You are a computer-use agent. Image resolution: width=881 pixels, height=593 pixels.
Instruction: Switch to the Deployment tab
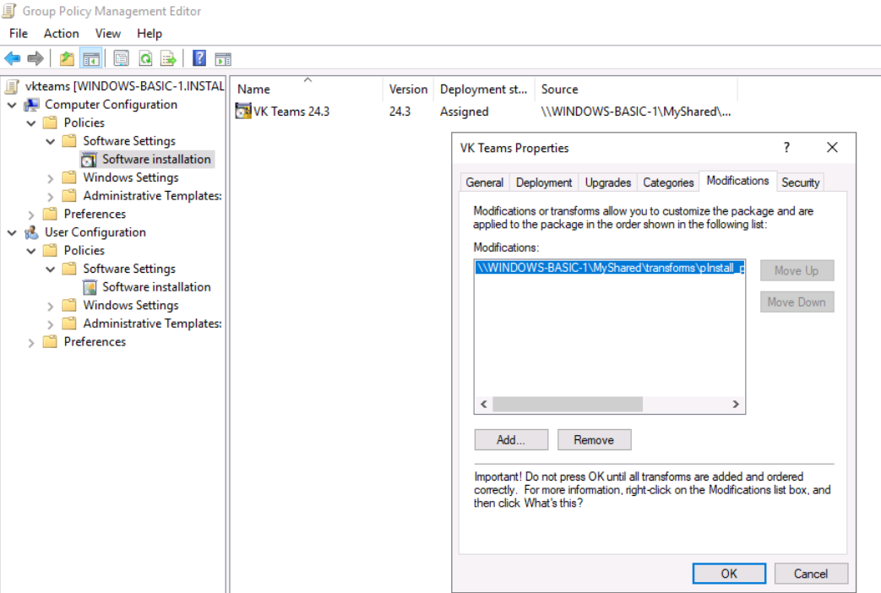(544, 182)
